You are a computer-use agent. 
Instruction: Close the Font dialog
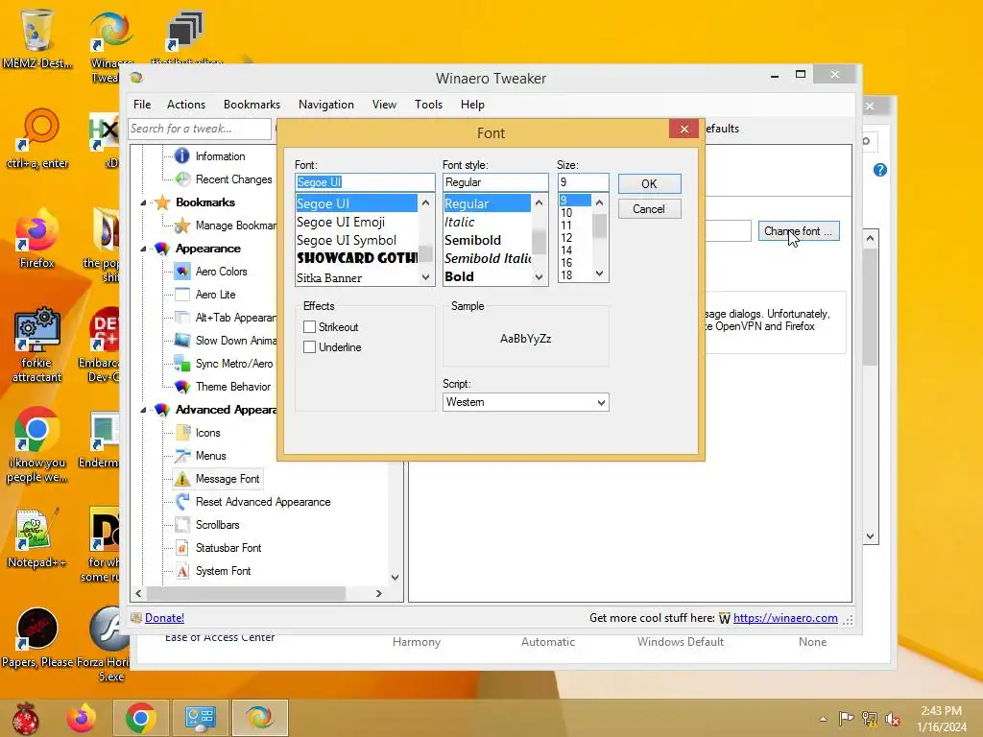click(x=683, y=130)
